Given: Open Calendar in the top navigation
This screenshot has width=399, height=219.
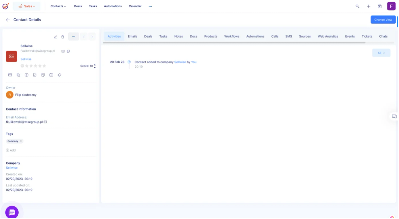Looking at the screenshot, I should pyautogui.click(x=135, y=6).
